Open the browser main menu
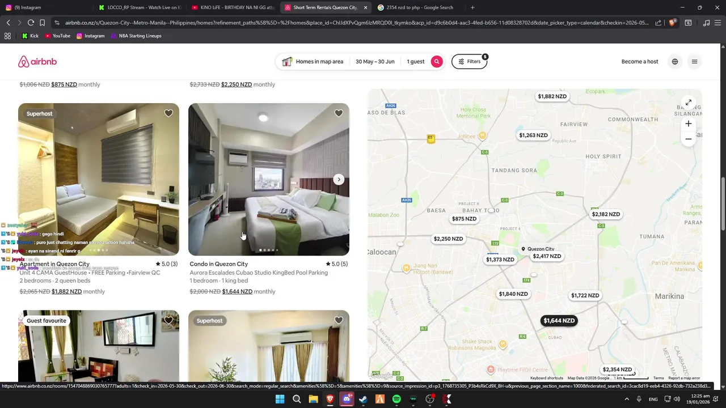 (717, 23)
